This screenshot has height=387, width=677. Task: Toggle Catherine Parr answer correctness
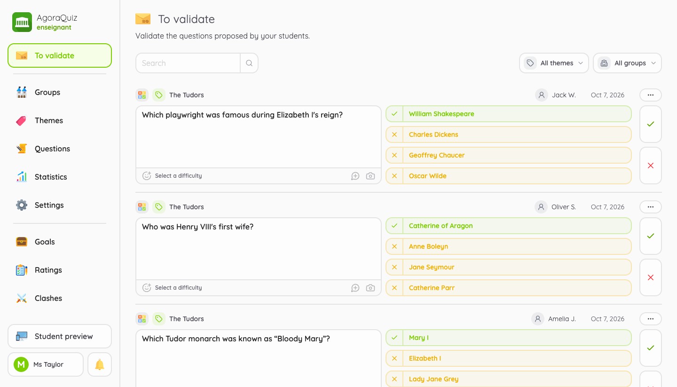pos(394,288)
